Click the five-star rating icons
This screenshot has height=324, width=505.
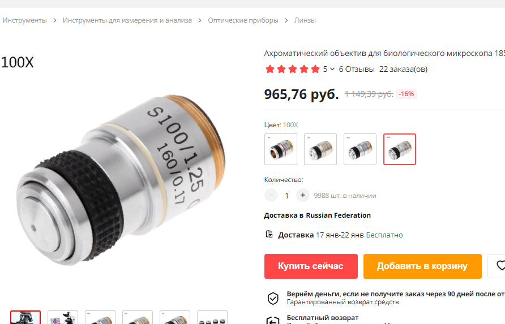pyautogui.click(x=293, y=69)
